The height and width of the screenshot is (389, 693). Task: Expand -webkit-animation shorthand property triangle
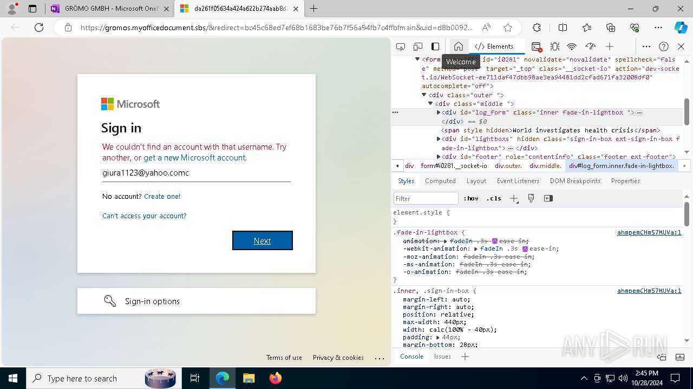476,249
